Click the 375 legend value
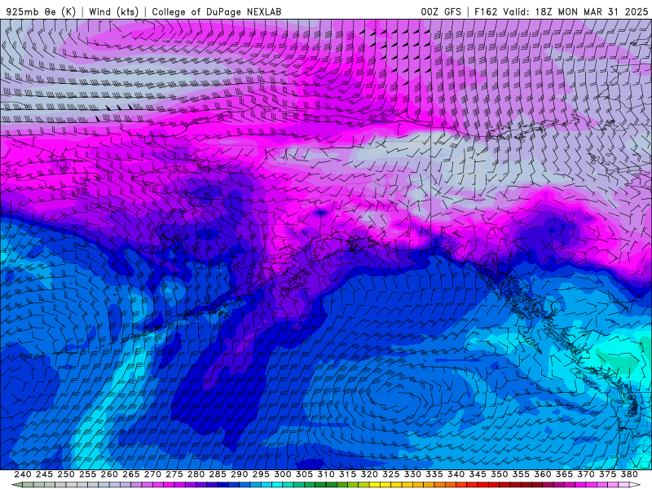The width and height of the screenshot is (652, 489). pos(607,474)
